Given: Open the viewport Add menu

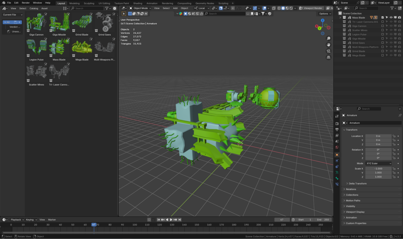Looking at the screenshot, I should point(175,8).
